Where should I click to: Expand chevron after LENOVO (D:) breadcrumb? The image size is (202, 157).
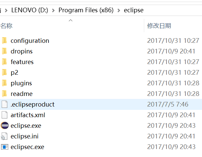pyautogui.click(x=53, y=10)
